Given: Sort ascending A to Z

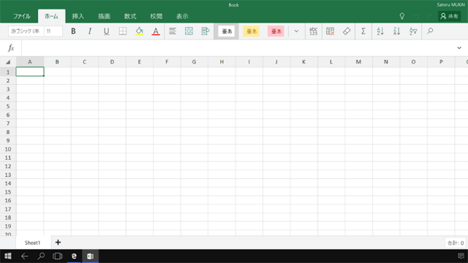Looking at the screenshot, I should [x=380, y=31].
